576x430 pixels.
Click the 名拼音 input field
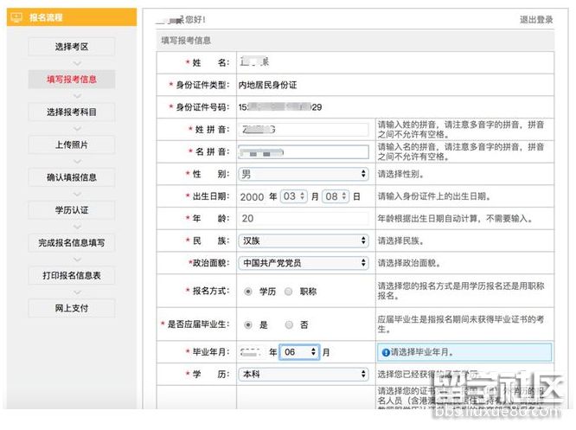pyautogui.click(x=304, y=151)
